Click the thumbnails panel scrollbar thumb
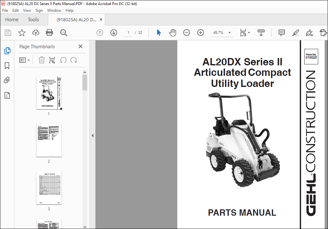Screen dimensions: 328x229 coord(85,82)
